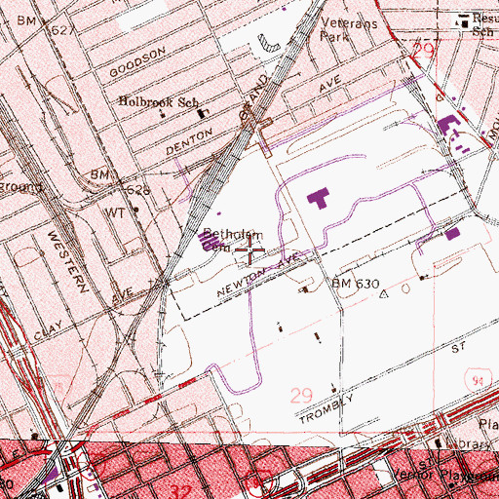This screenshot has width=499, height=499.
Task: Click the NEWTON AVE street label
Action: coord(258,275)
